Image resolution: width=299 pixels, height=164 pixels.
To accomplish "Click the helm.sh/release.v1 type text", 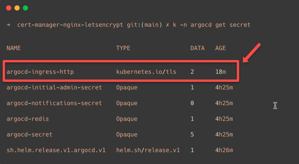I will tap(148, 150).
